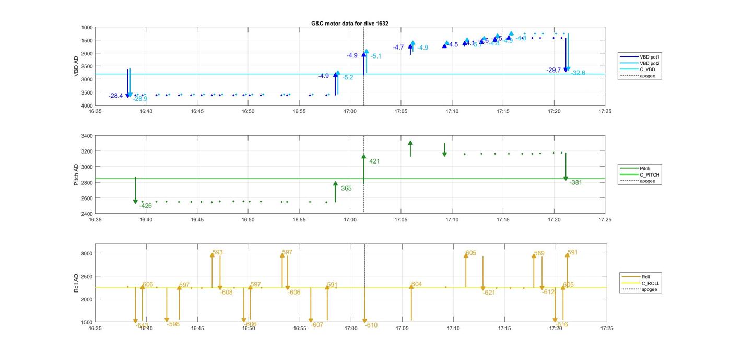Click the '3400' y-tick in Pitch plot
The width and height of the screenshot is (731, 362).
[87, 136]
